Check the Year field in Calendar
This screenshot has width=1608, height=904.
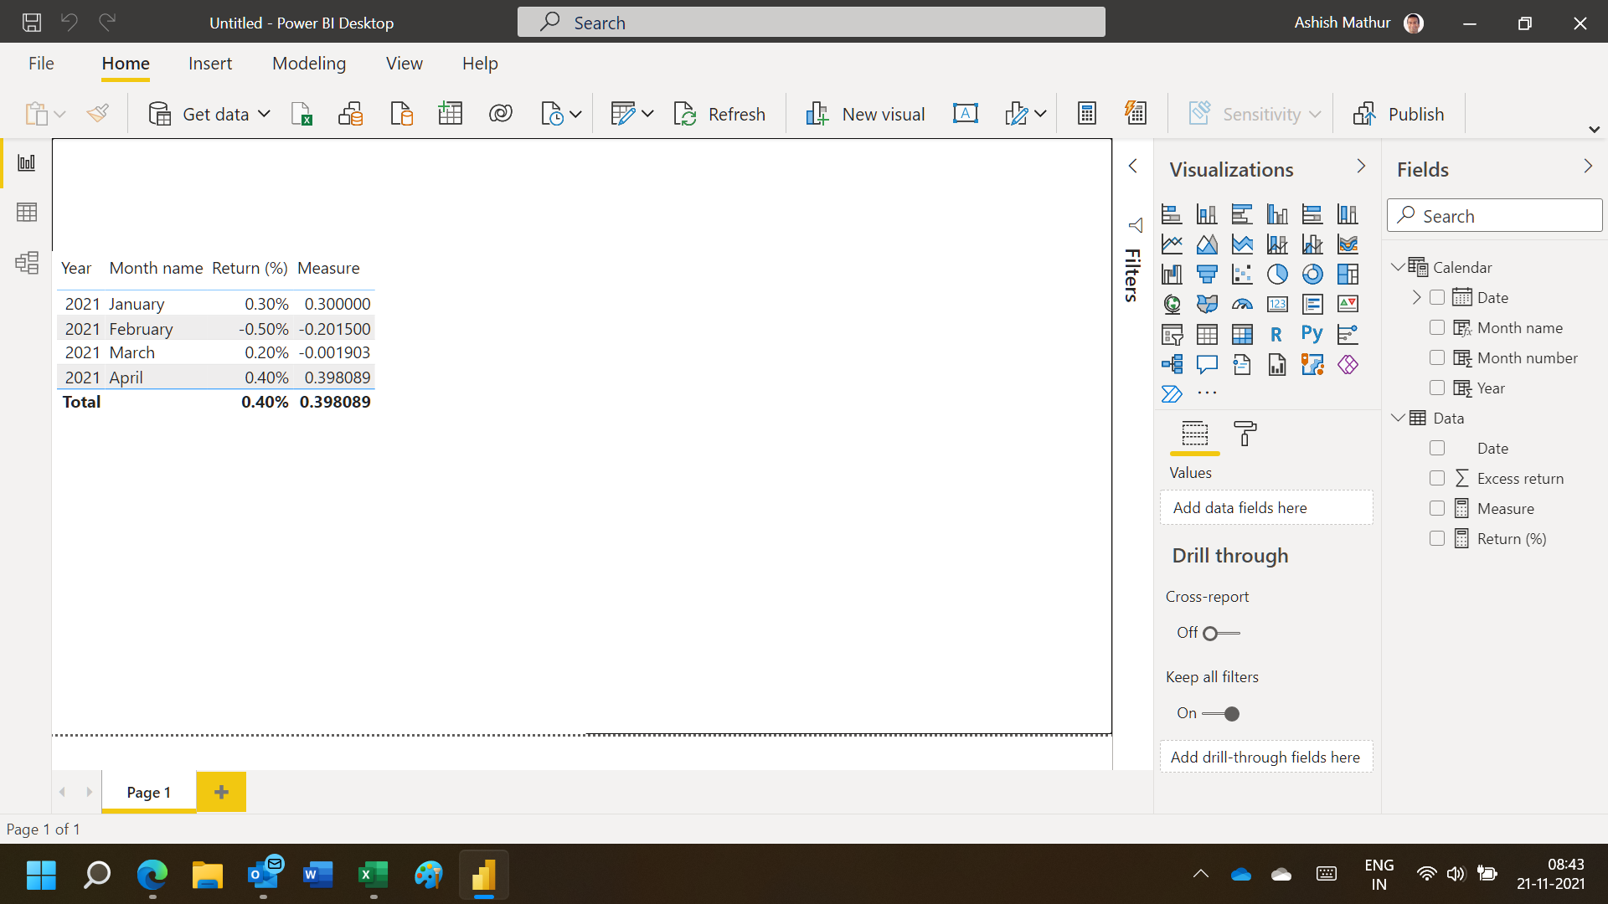point(1437,388)
